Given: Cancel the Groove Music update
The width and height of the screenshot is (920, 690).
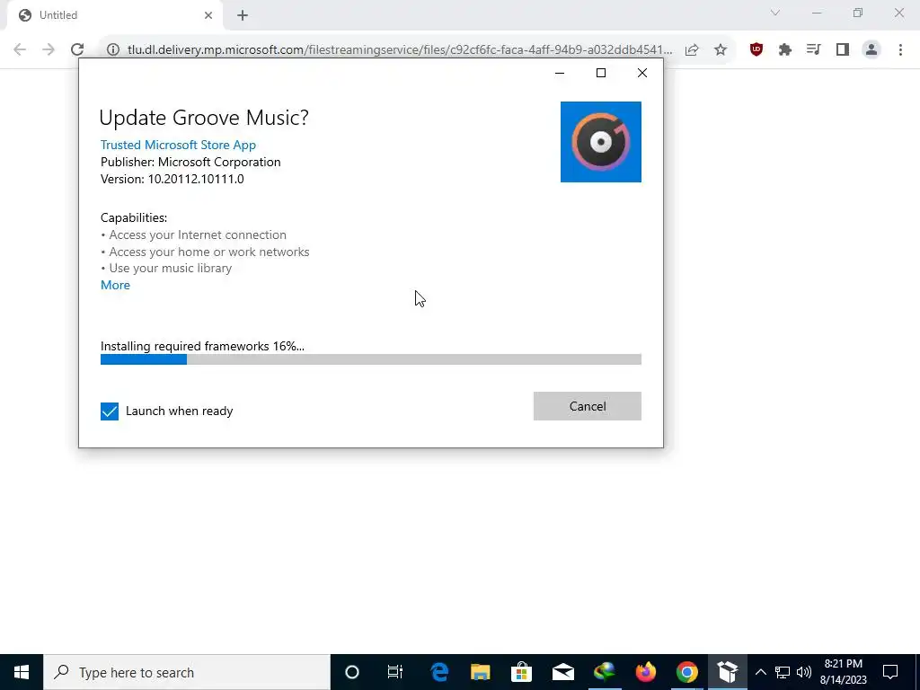Looking at the screenshot, I should pos(587,406).
